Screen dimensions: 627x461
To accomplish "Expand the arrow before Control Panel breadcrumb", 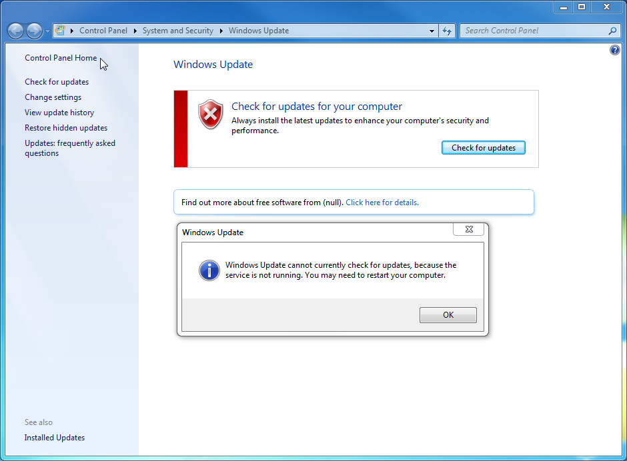I will coord(72,31).
